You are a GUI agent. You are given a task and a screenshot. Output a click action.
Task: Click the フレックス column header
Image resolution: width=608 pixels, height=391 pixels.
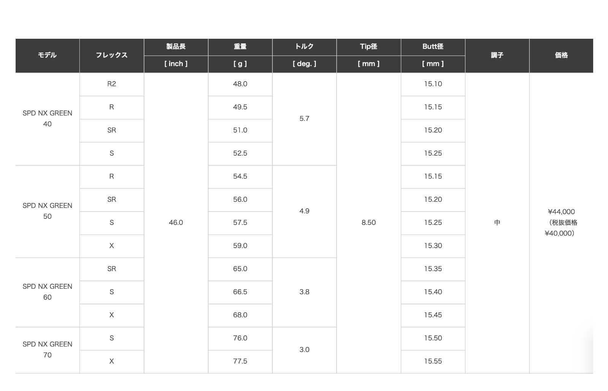(x=111, y=55)
